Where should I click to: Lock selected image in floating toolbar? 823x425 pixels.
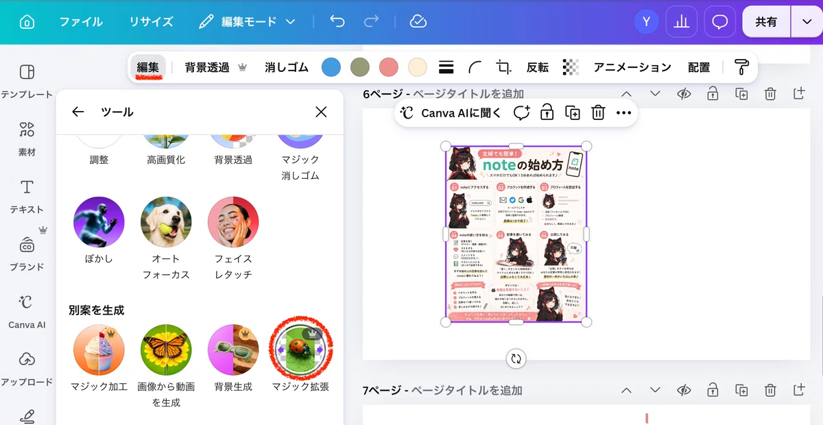coord(547,113)
